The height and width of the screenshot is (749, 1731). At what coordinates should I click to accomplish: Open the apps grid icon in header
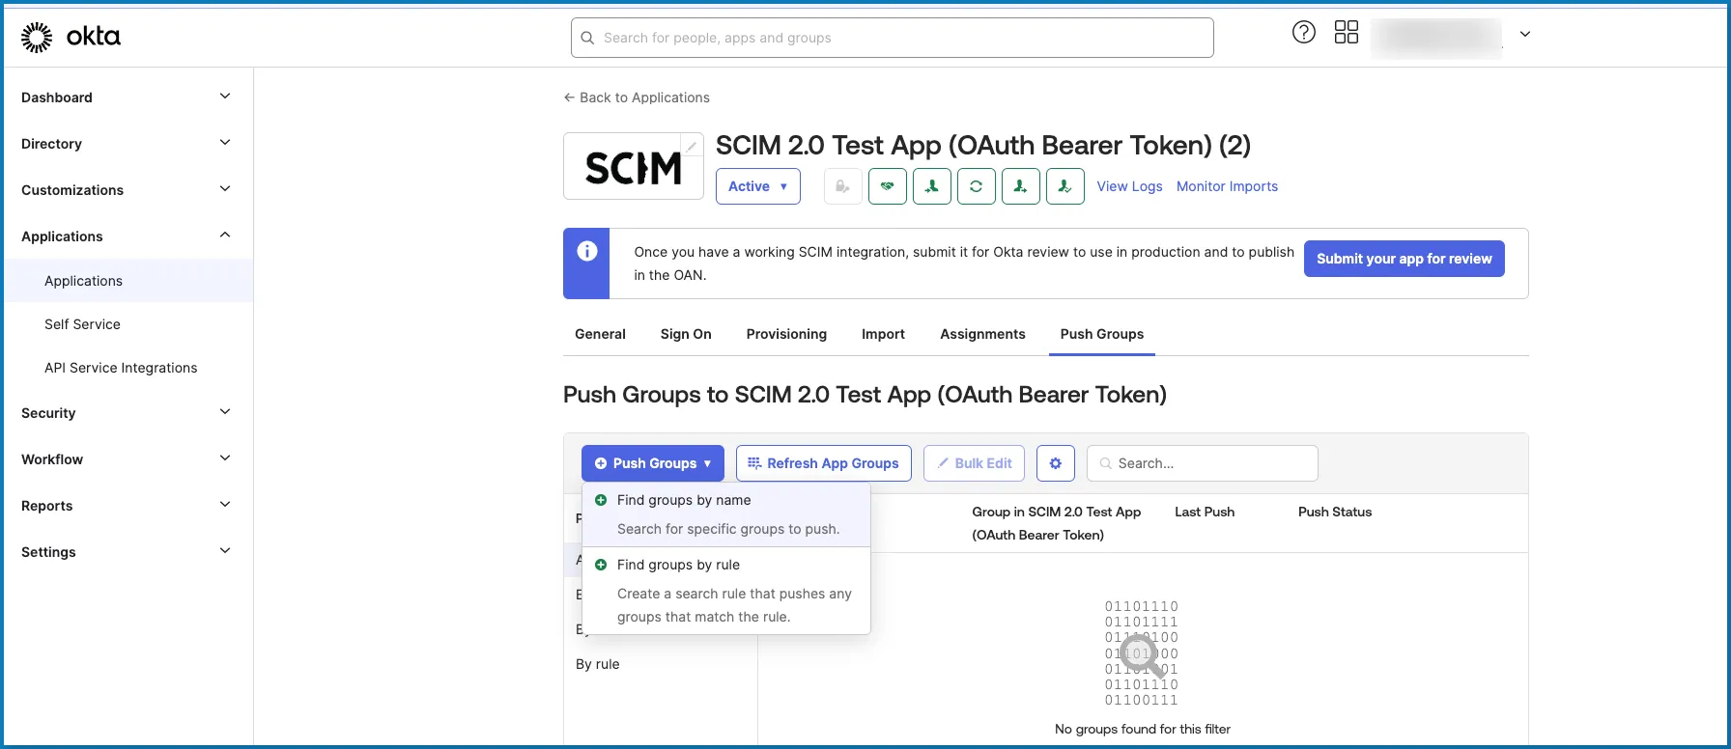1346,33
